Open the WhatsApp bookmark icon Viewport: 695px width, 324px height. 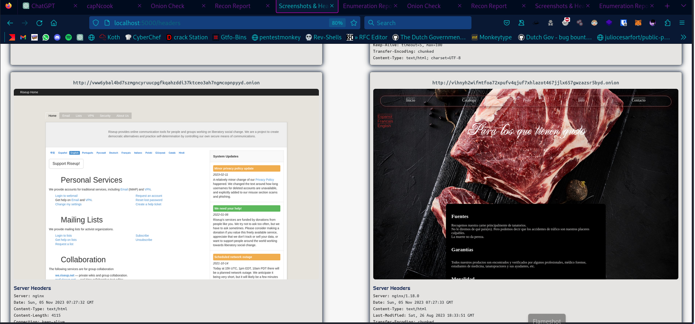point(46,37)
